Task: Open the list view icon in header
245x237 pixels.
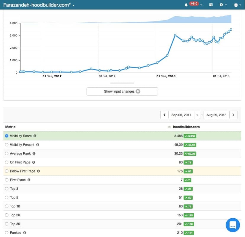Action: [x=211, y=5]
